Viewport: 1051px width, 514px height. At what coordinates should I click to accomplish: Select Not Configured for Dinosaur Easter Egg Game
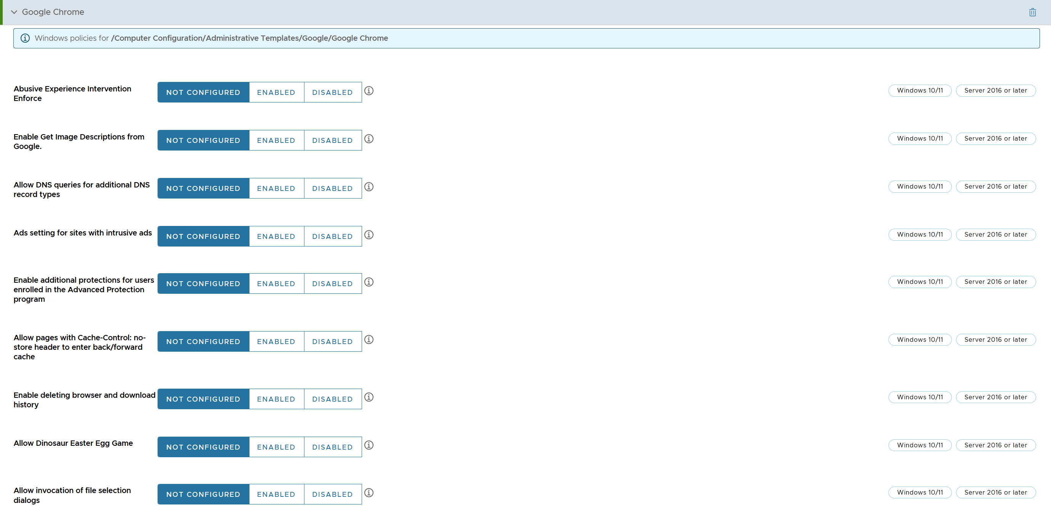pos(203,448)
